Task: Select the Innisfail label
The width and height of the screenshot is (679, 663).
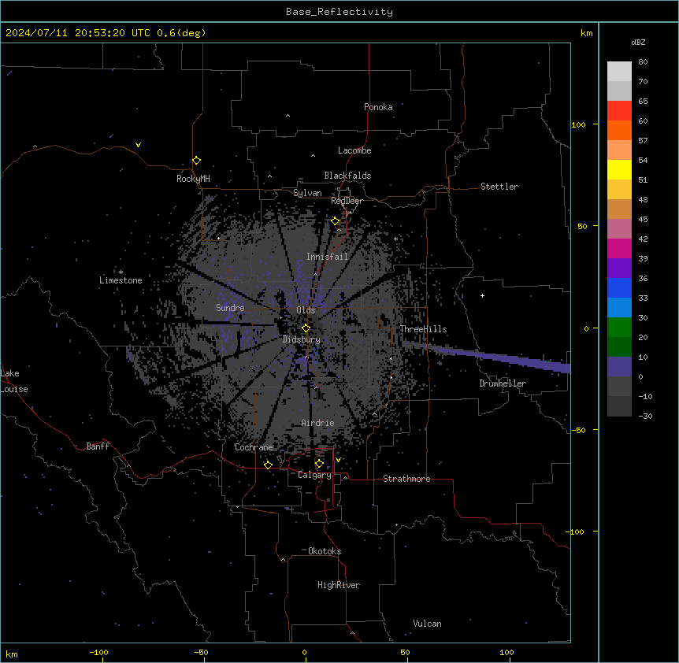Action: [327, 257]
